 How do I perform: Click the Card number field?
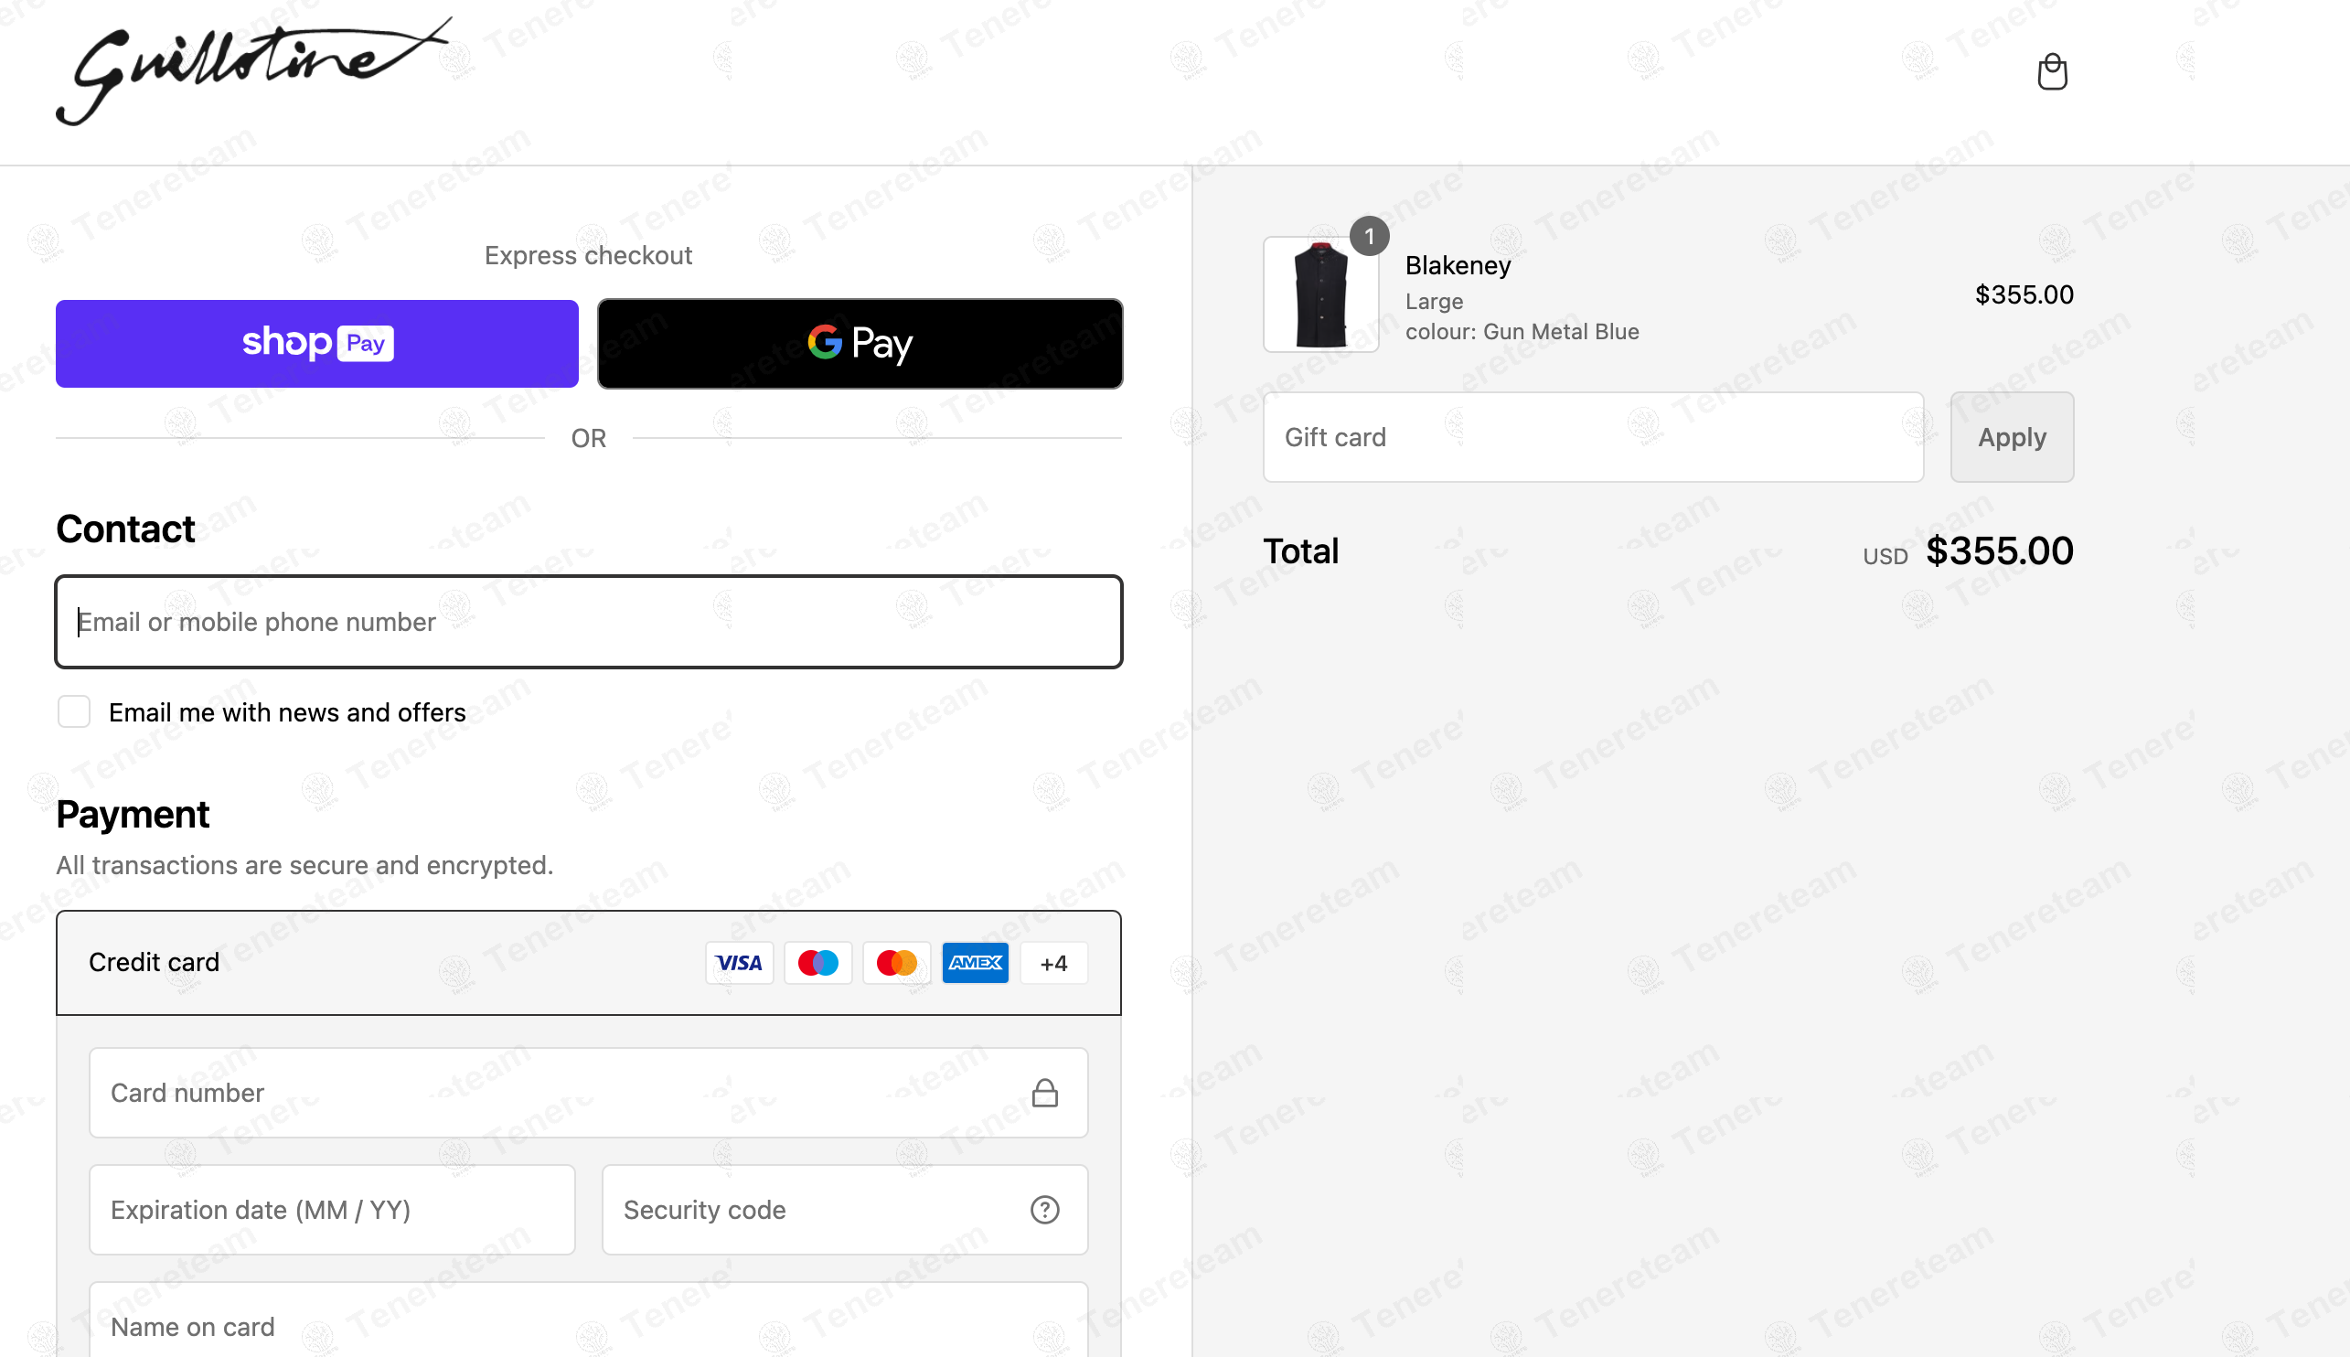pos(588,1093)
